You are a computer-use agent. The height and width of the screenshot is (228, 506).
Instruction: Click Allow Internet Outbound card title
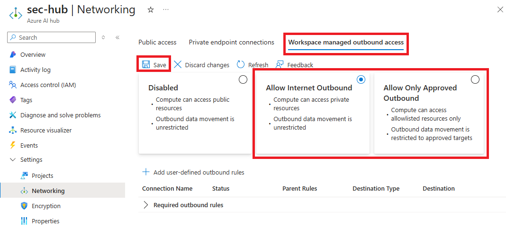tap(309, 88)
